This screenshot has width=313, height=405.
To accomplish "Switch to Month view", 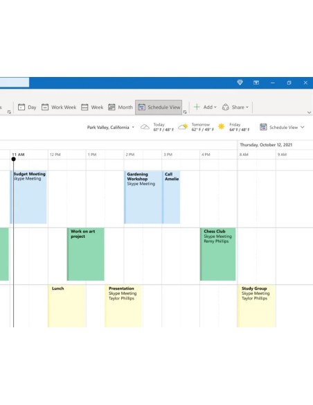I will tap(120, 107).
